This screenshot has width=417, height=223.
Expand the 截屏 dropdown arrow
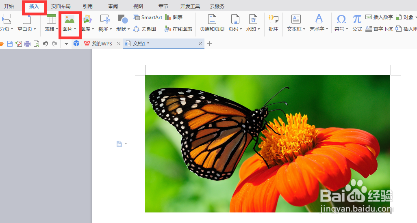pyautogui.click(x=111, y=29)
